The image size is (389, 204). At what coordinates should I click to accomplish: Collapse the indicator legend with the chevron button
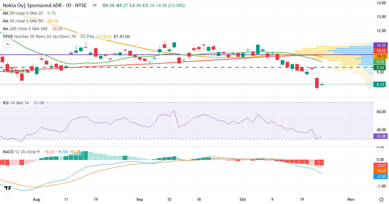pyautogui.click(x=7, y=45)
